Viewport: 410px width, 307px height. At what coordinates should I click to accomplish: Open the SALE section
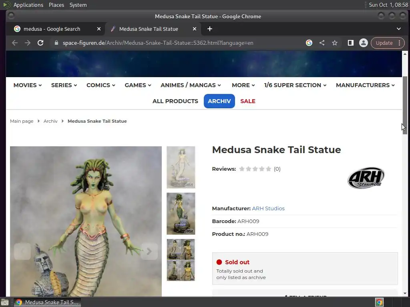click(x=247, y=101)
